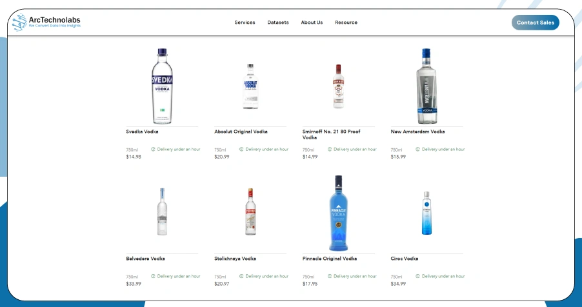Open the Datasets menu
The height and width of the screenshot is (307, 582).
point(278,23)
